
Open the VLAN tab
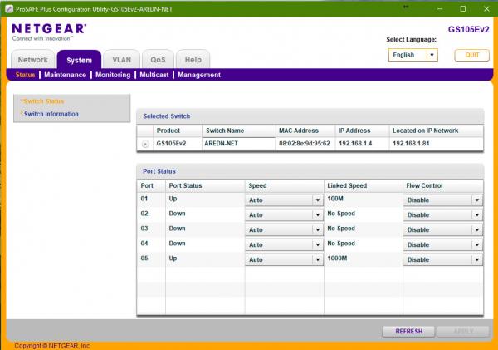[122, 60]
